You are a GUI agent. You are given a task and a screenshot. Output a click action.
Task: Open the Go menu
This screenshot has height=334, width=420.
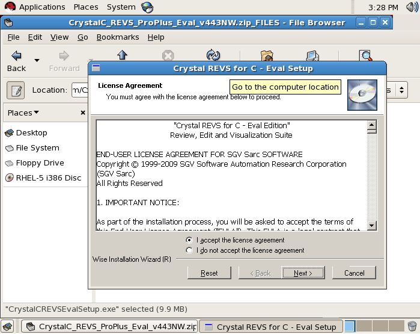coord(82,37)
